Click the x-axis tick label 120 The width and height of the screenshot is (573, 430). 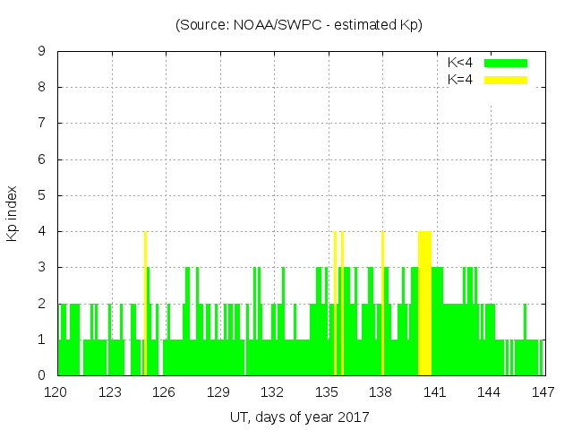56,391
